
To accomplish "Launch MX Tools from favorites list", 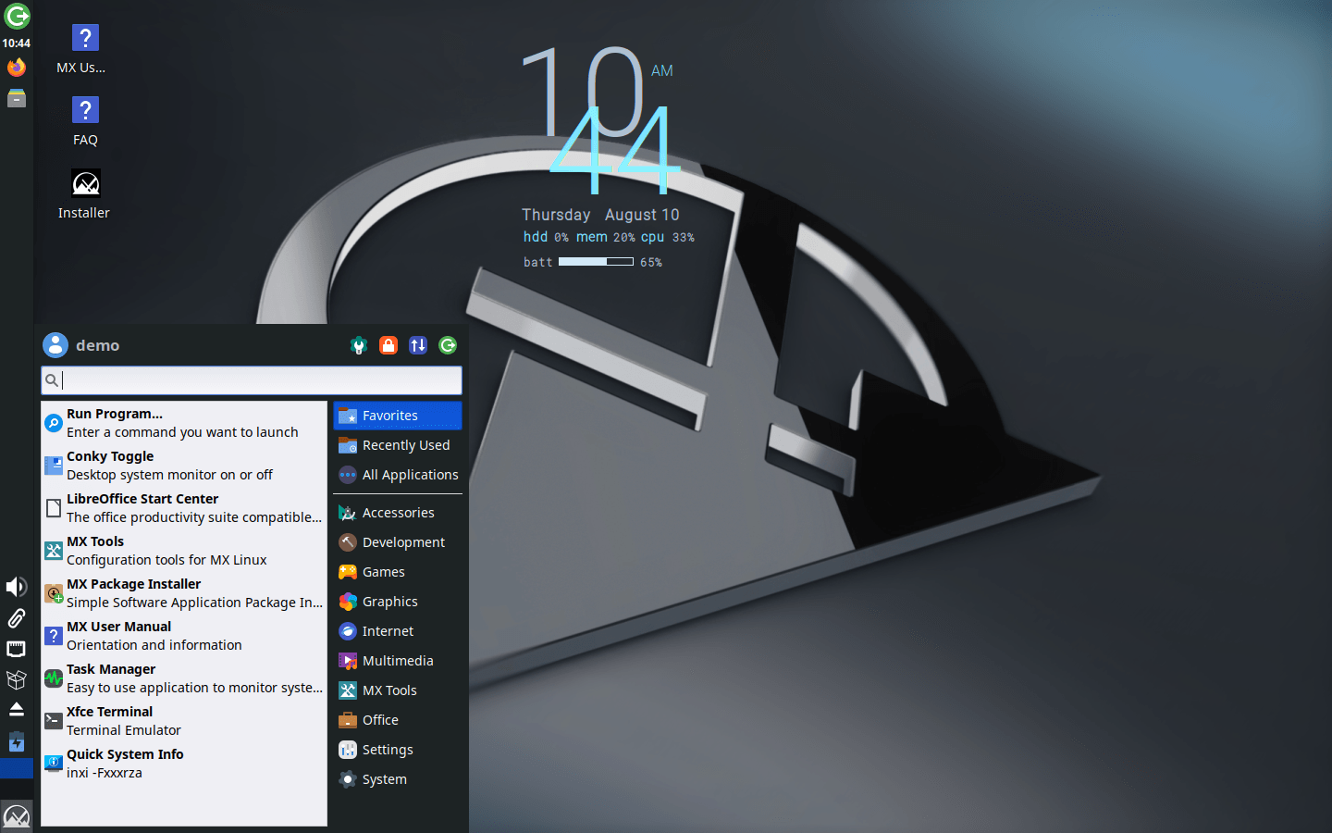I will pos(184,551).
